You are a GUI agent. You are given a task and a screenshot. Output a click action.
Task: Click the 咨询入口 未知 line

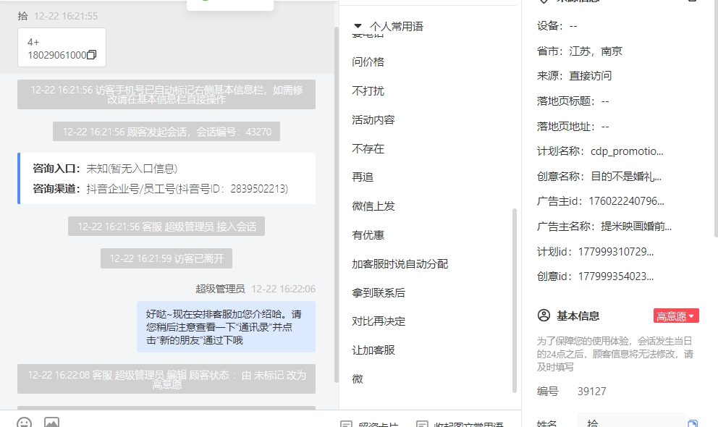click(x=105, y=169)
